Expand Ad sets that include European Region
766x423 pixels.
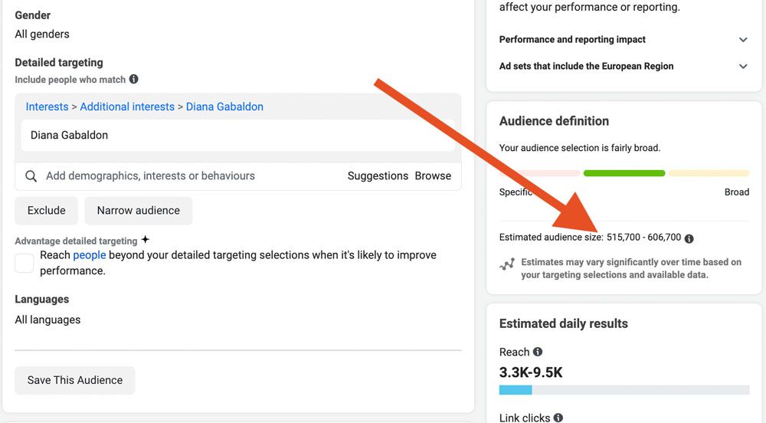pyautogui.click(x=742, y=67)
